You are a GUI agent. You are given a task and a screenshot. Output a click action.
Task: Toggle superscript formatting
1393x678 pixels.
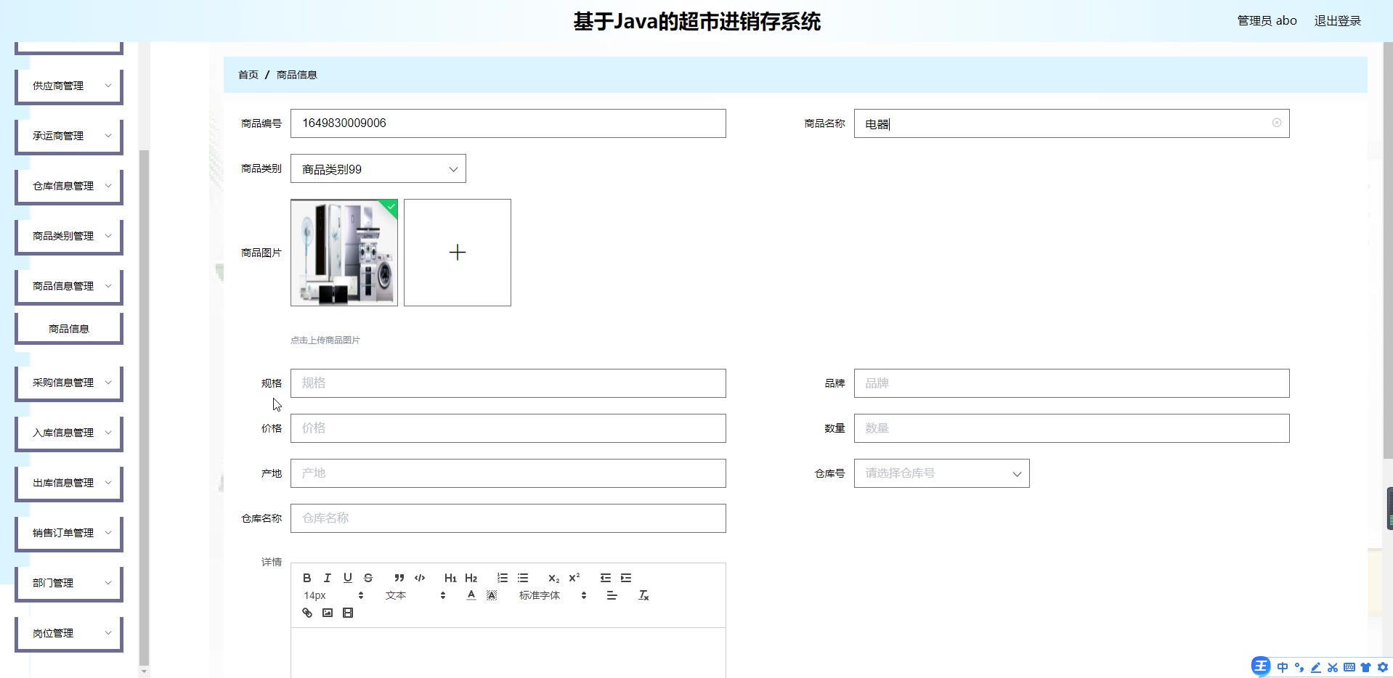pyautogui.click(x=574, y=578)
